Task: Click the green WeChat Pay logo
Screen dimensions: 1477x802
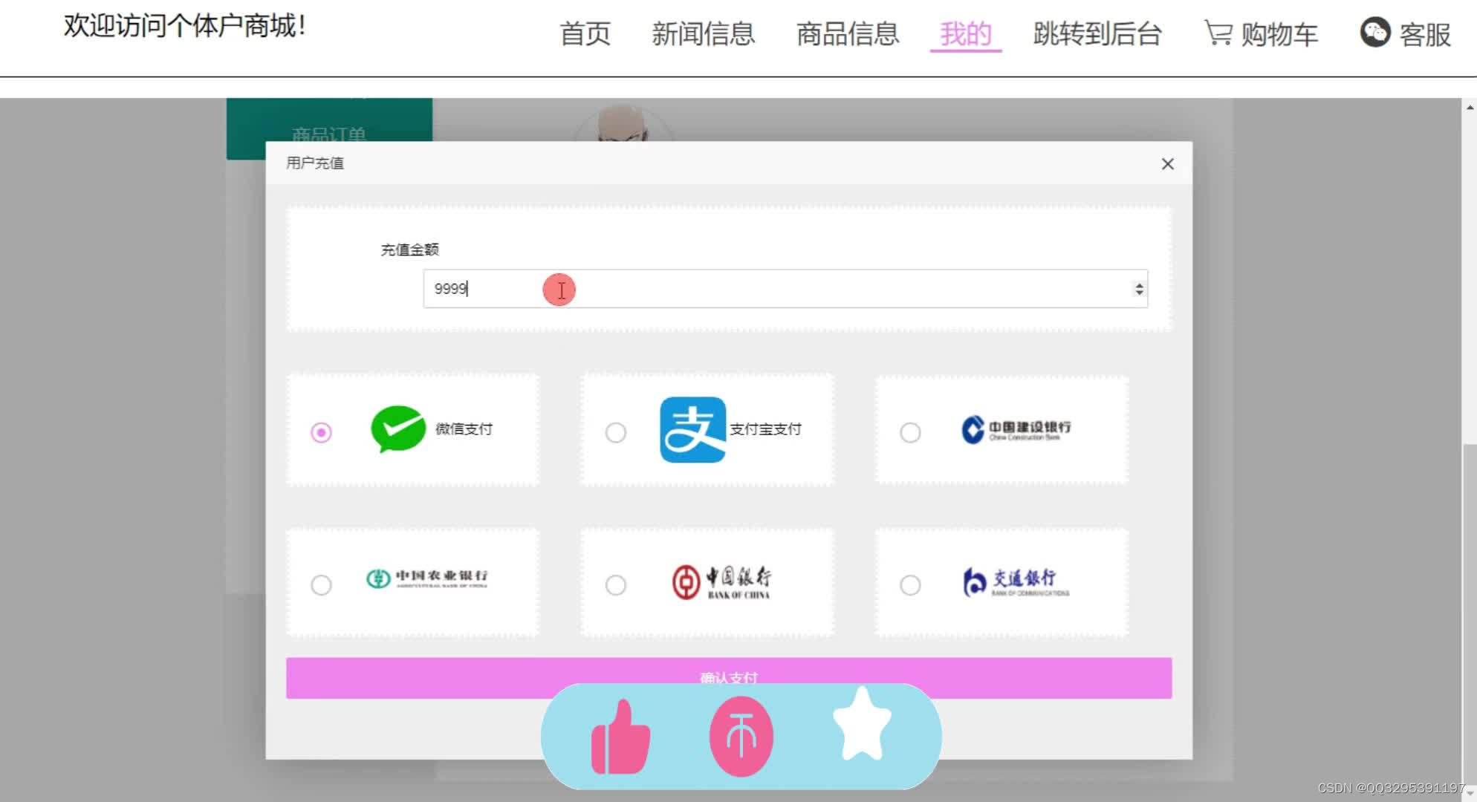Action: [x=398, y=429]
